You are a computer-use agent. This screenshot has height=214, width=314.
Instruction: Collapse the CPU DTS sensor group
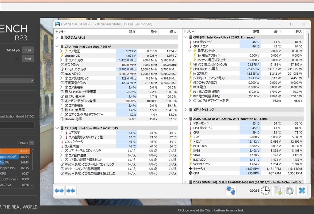coord(57,128)
